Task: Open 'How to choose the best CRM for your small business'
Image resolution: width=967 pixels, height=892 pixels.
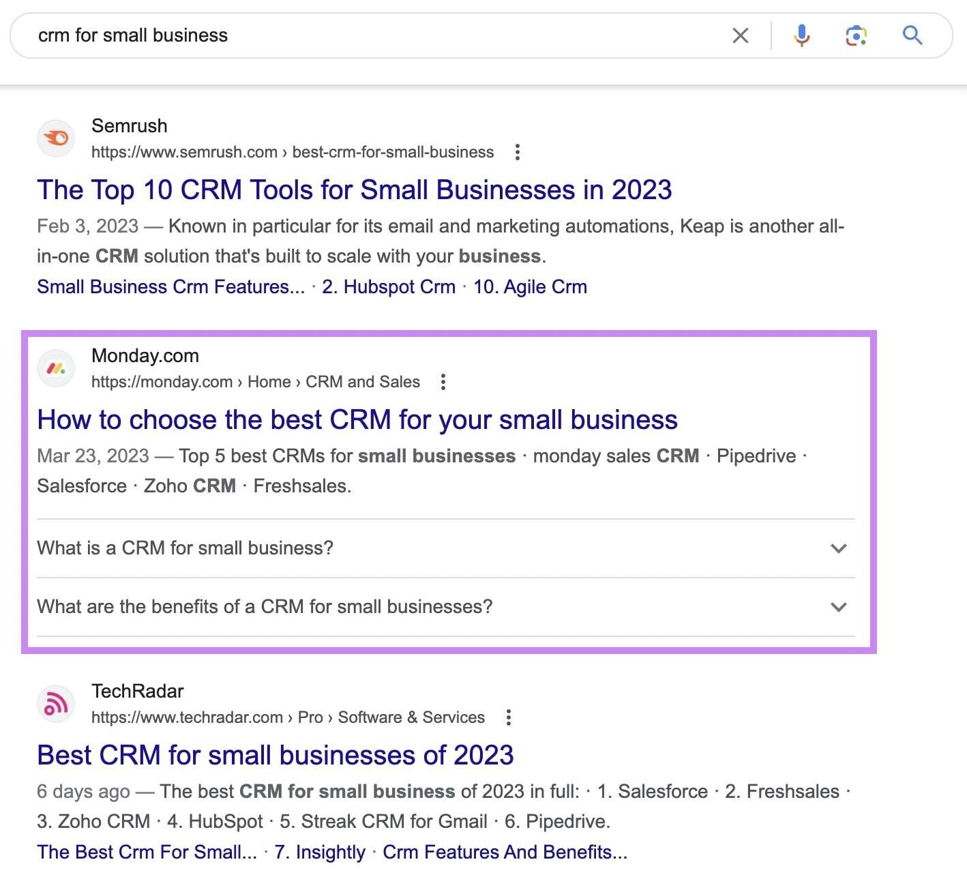Action: [357, 419]
